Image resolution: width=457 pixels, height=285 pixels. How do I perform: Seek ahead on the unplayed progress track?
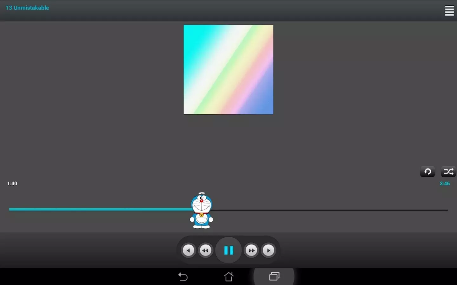tap(330, 210)
